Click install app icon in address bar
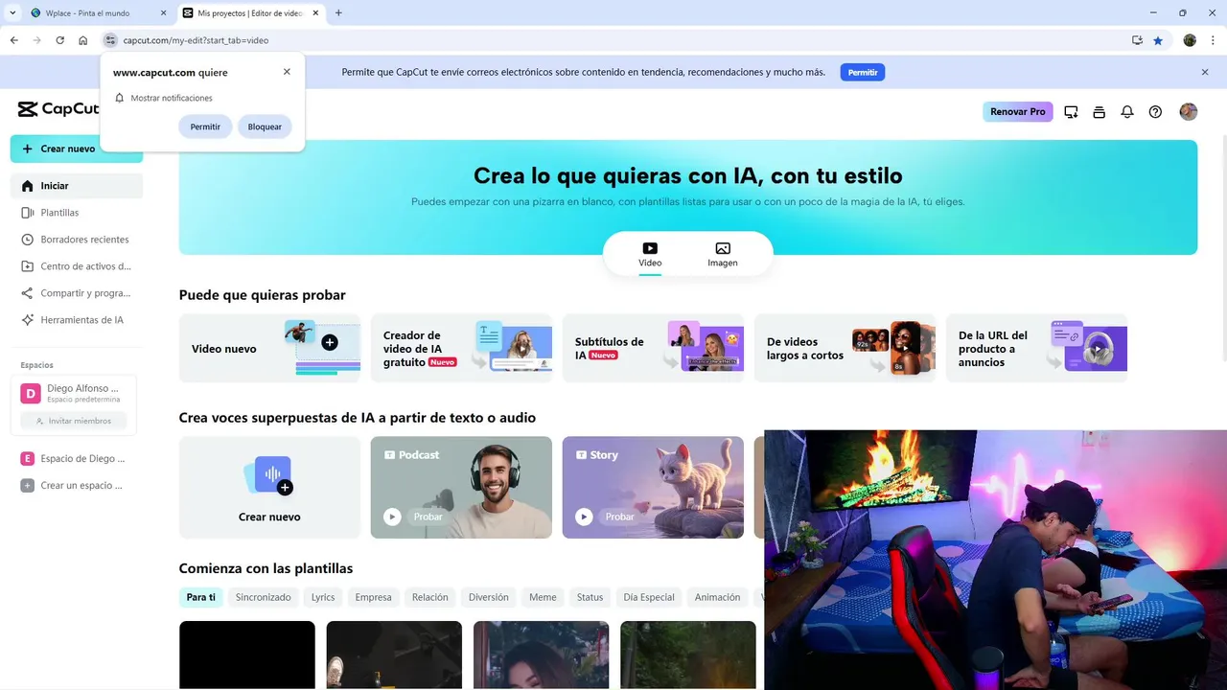1227x690 pixels. (1137, 40)
